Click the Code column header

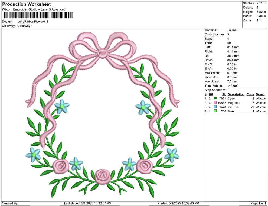[x=250, y=94]
